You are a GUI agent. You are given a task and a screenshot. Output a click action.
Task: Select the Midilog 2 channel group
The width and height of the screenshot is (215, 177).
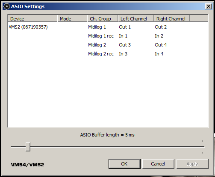click(97, 45)
